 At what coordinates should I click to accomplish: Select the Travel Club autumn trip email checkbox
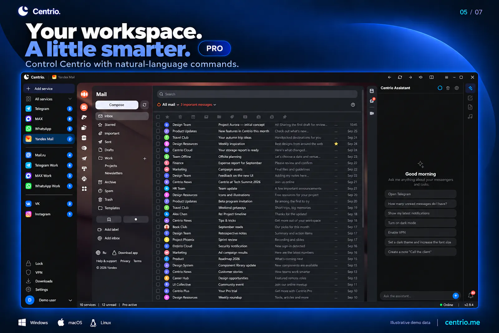(158, 137)
